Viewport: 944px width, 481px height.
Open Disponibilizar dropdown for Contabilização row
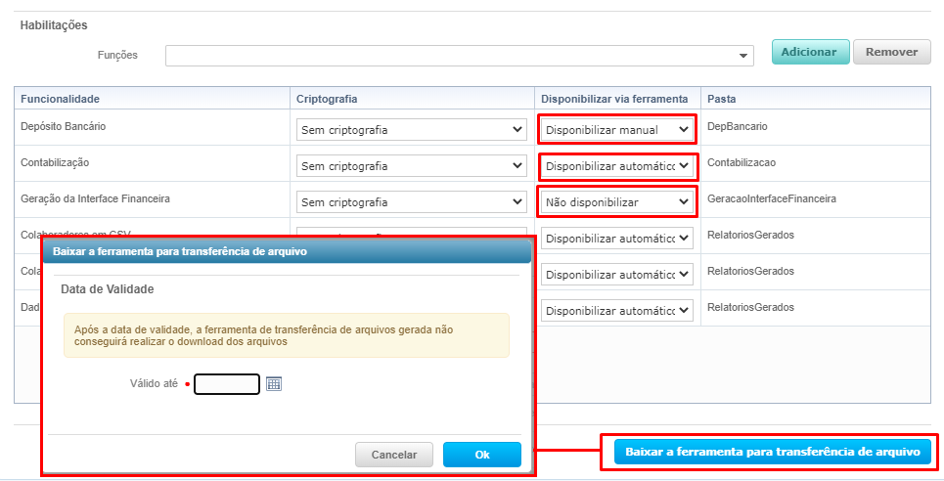616,166
